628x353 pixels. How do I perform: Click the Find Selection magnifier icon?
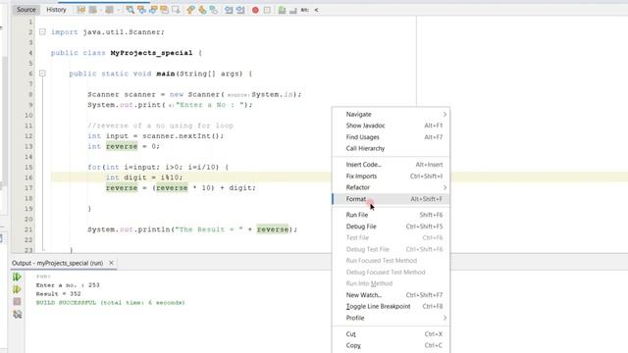point(131,10)
